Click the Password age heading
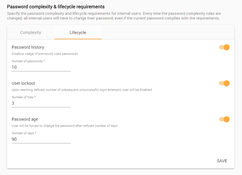Screen dimensions: 242x175 25,119
